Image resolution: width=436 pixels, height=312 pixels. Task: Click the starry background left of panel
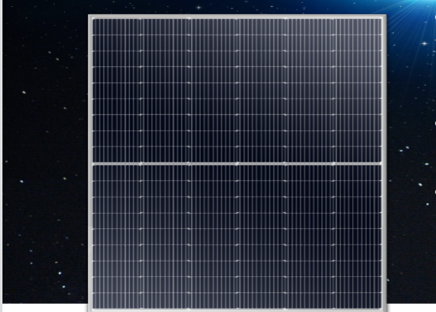tap(44, 156)
